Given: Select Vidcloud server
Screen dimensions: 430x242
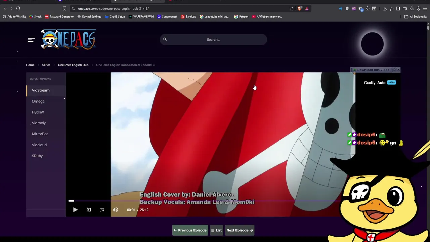Looking at the screenshot, I should pos(46,145).
